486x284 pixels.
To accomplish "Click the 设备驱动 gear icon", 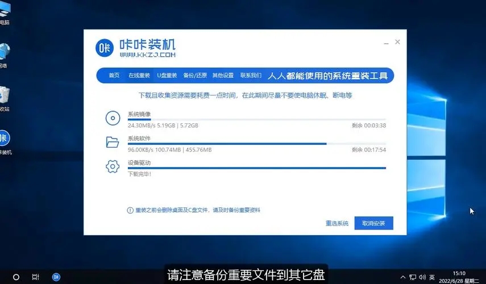I will click(113, 166).
